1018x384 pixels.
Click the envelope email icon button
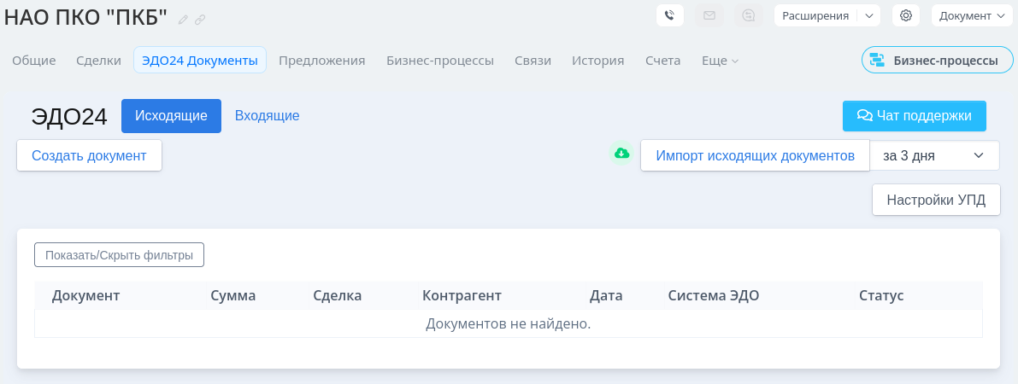[x=709, y=15]
